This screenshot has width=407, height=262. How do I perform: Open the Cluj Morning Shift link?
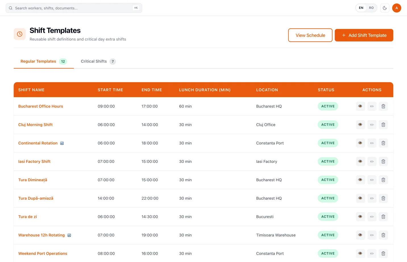point(36,125)
